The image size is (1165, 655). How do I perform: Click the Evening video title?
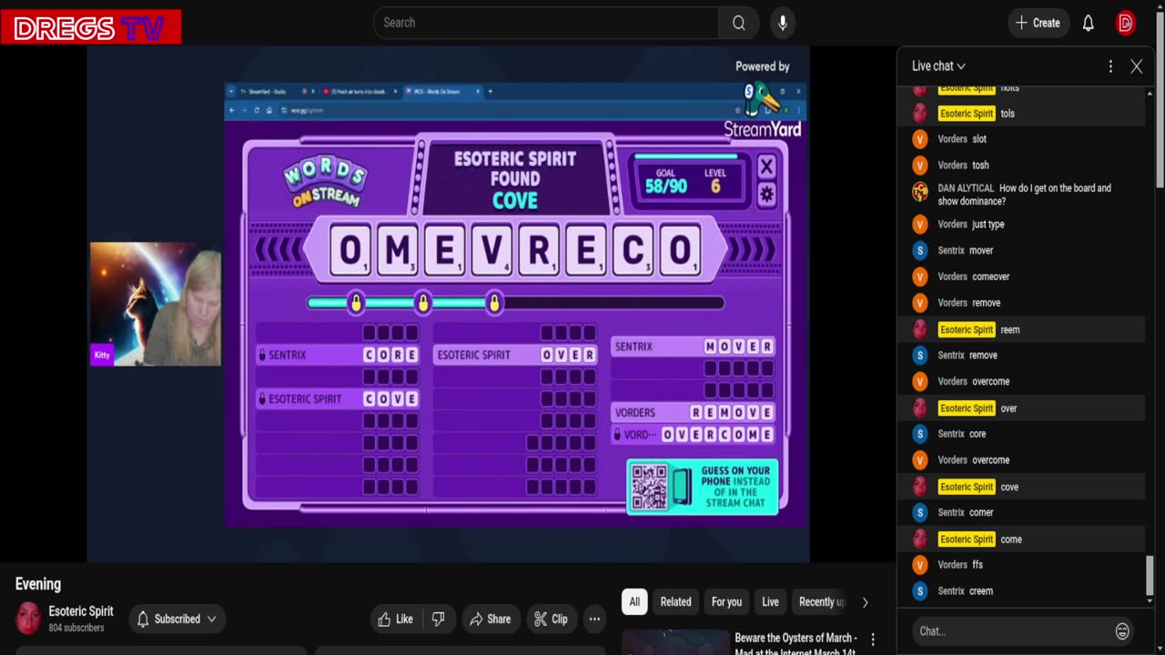(x=38, y=584)
